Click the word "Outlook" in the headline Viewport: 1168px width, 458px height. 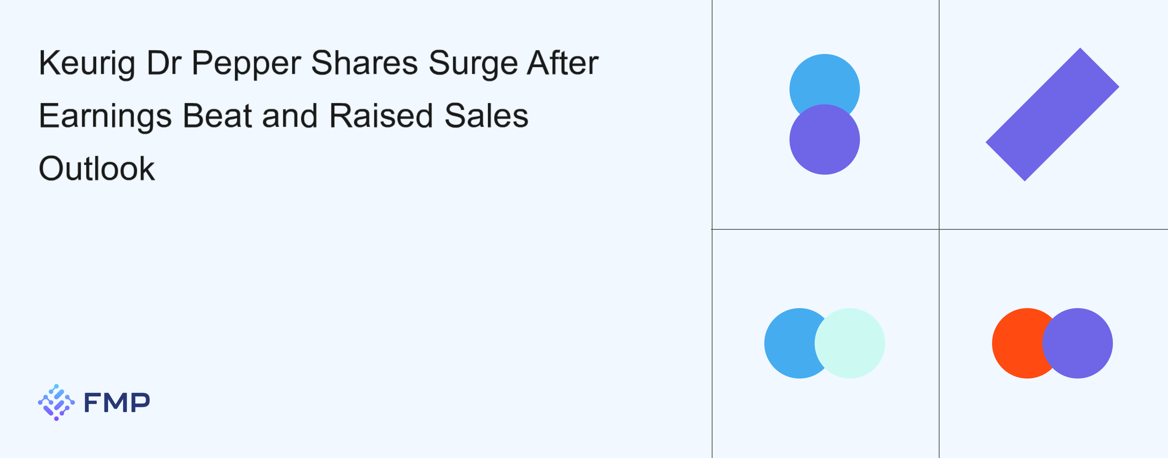coord(97,169)
